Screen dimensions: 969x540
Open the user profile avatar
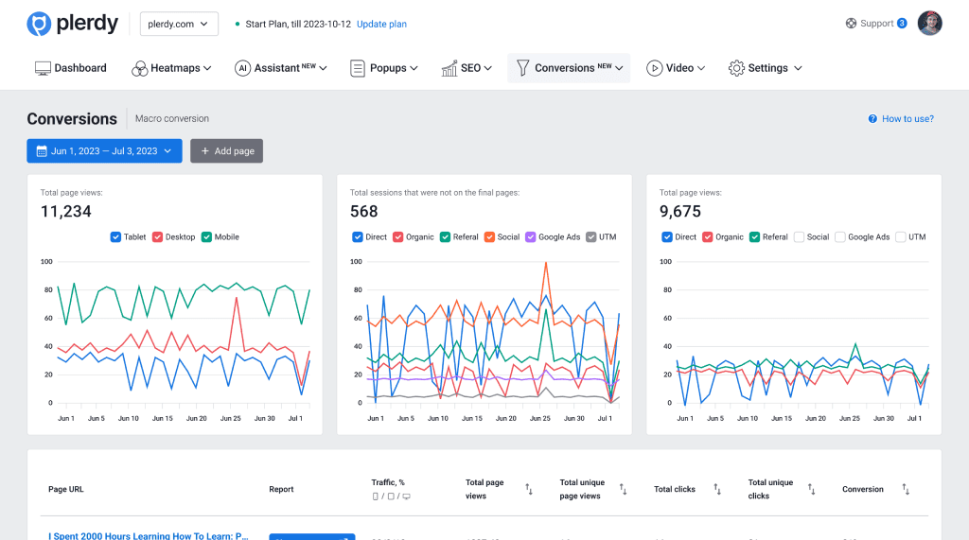[x=929, y=24]
